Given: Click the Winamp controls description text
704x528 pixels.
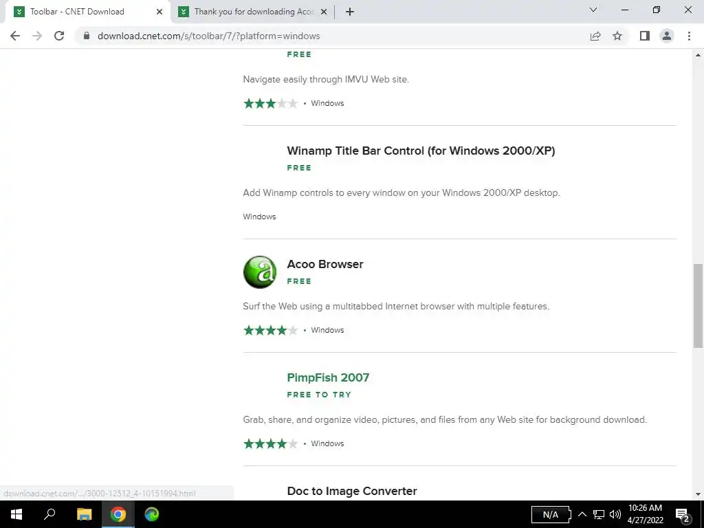Looking at the screenshot, I should (x=401, y=192).
